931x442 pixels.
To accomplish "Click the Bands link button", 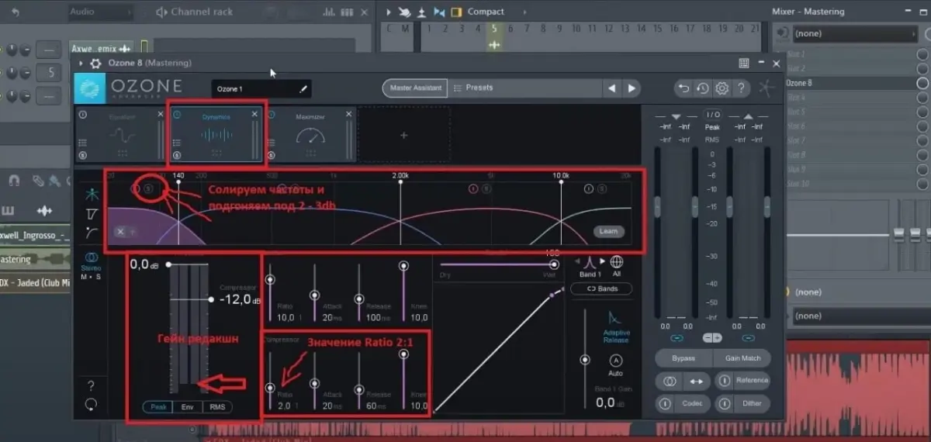I will pos(601,288).
